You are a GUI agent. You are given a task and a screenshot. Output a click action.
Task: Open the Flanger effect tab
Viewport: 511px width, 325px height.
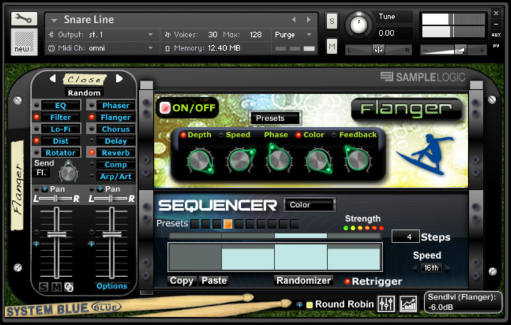(116, 117)
